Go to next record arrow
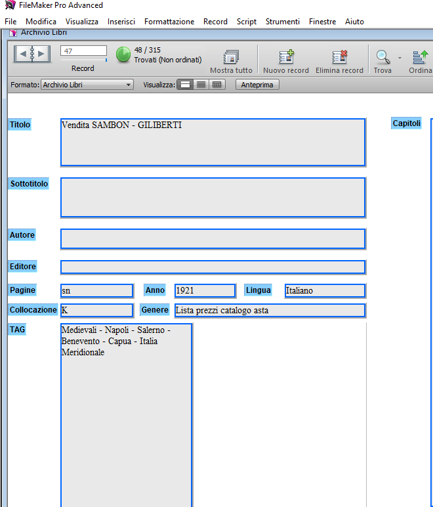Screen dimensions: 433x507 (42, 54)
